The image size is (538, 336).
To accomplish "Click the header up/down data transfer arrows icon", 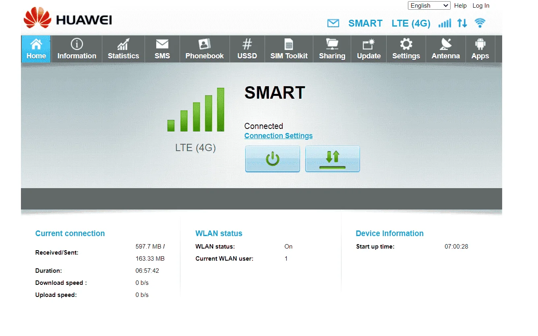I will [462, 23].
